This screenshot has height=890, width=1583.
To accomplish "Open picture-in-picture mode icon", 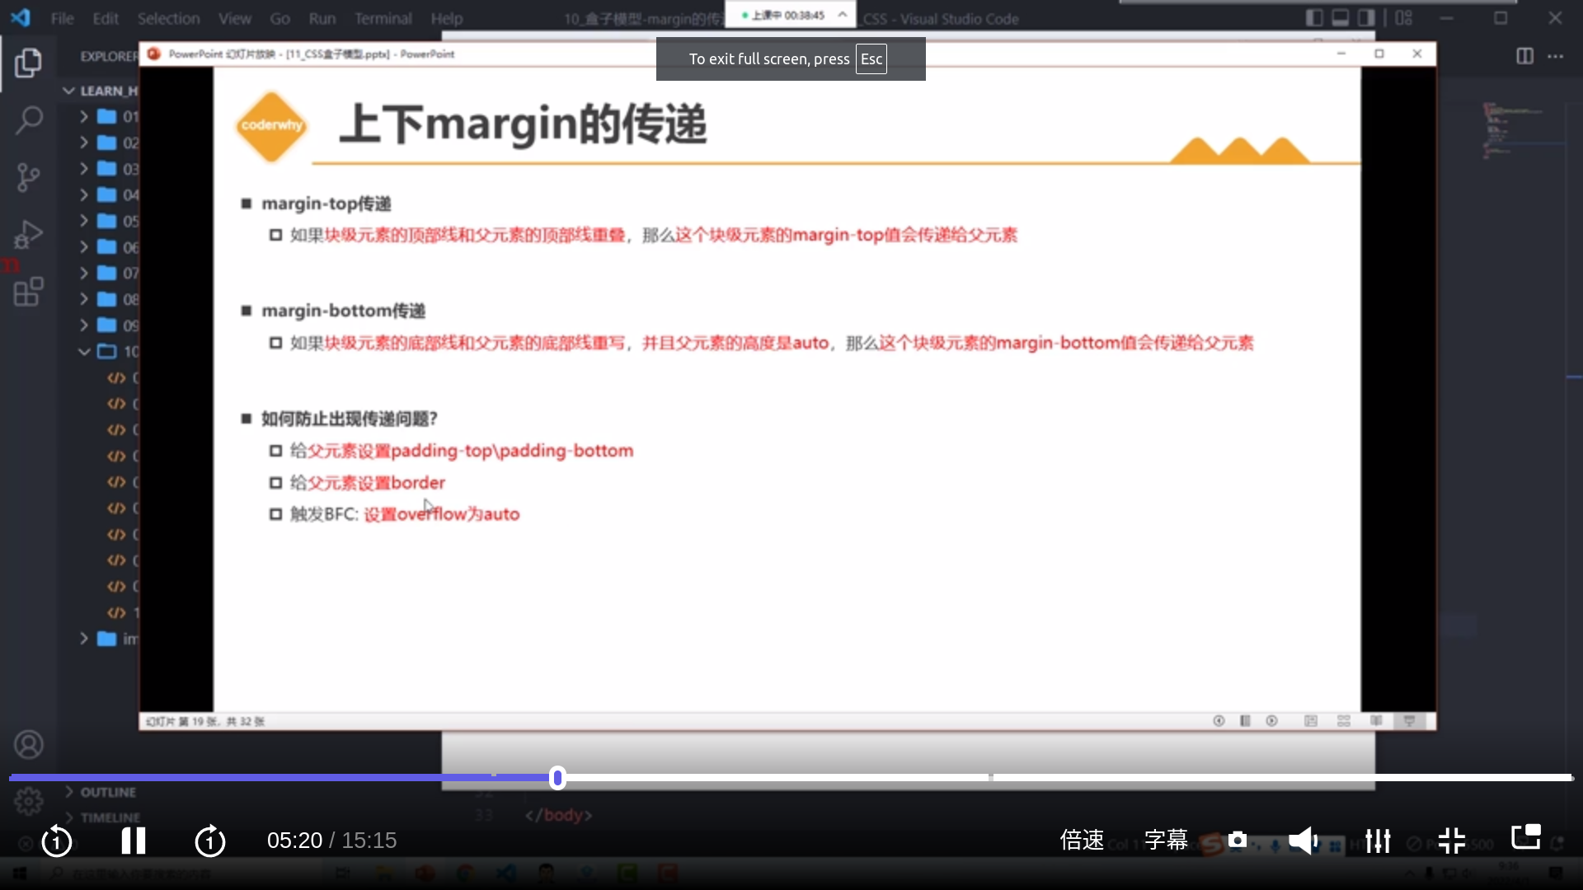I will [1525, 837].
